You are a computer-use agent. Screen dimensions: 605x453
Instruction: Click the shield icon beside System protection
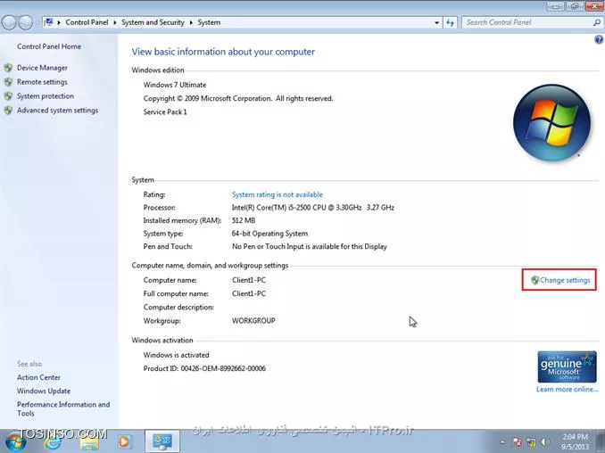8,96
